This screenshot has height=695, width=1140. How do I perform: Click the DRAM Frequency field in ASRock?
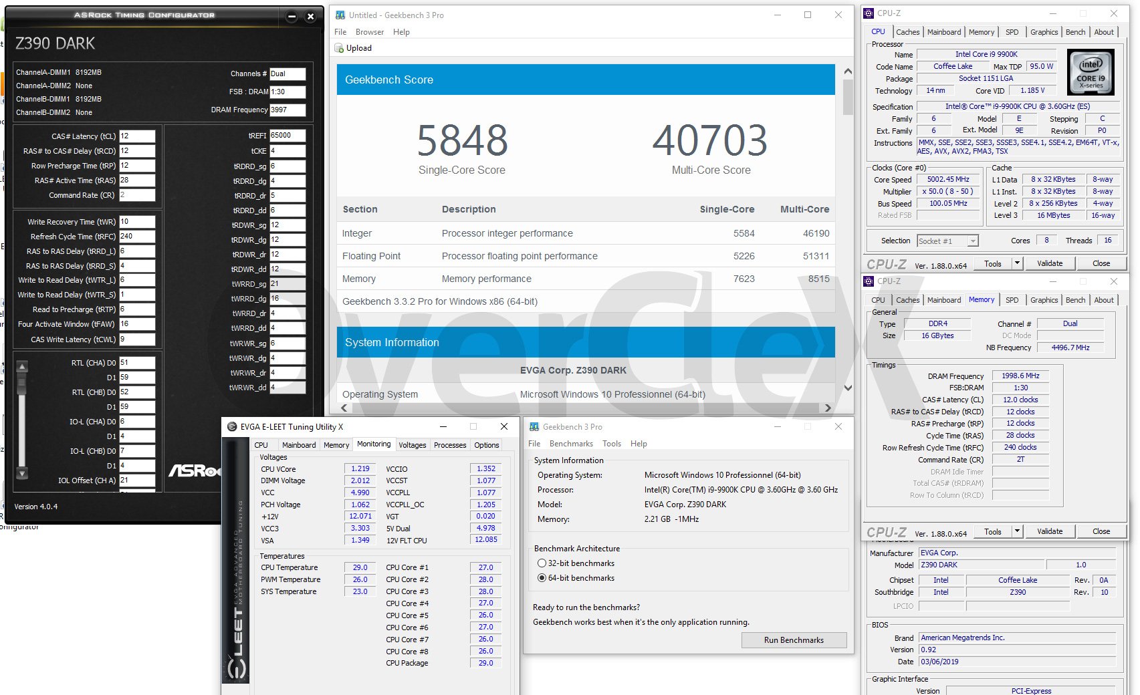click(288, 110)
